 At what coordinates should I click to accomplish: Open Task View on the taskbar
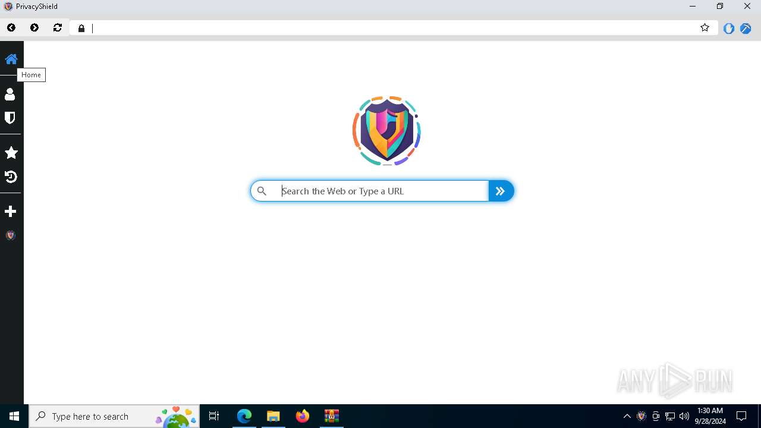[214, 416]
